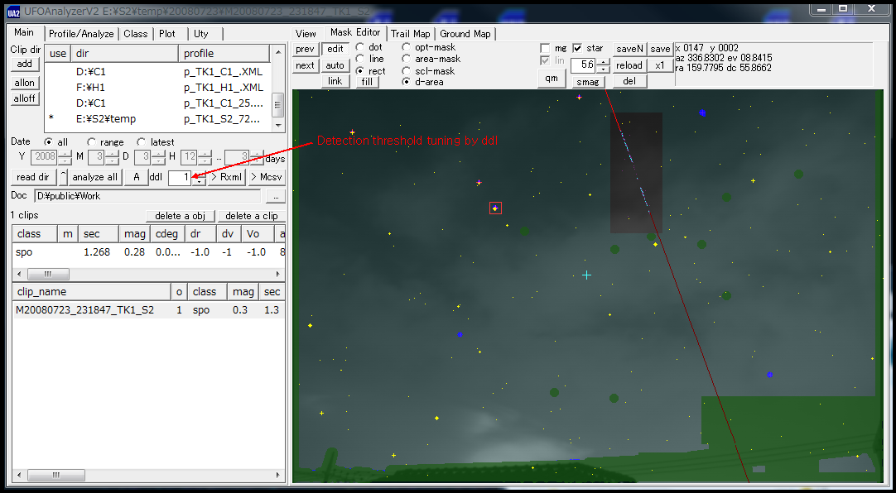Enable the mg checkbox
This screenshot has height=493, width=896.
point(545,49)
